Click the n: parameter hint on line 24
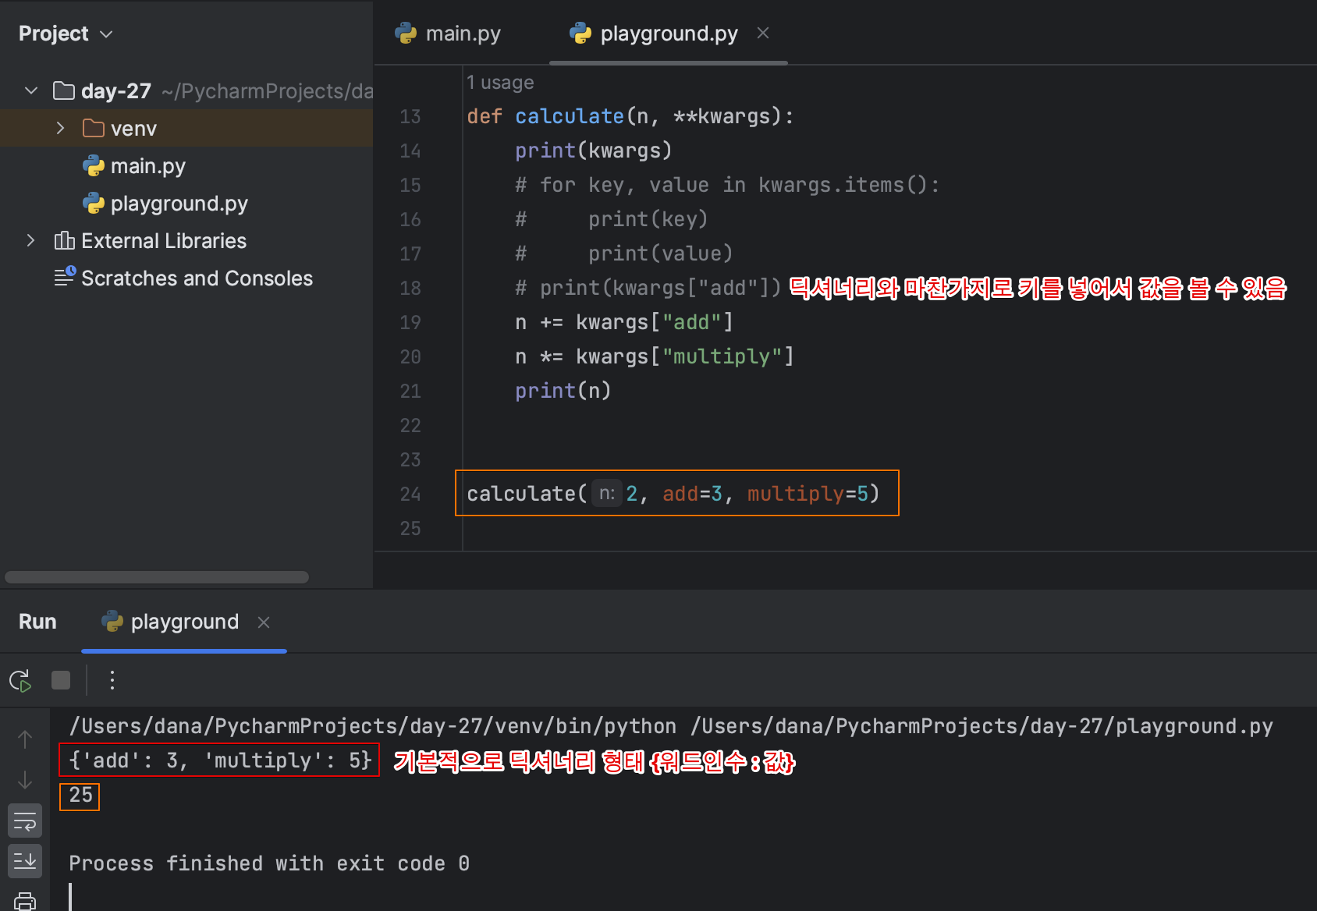This screenshot has height=911, width=1317. [607, 493]
